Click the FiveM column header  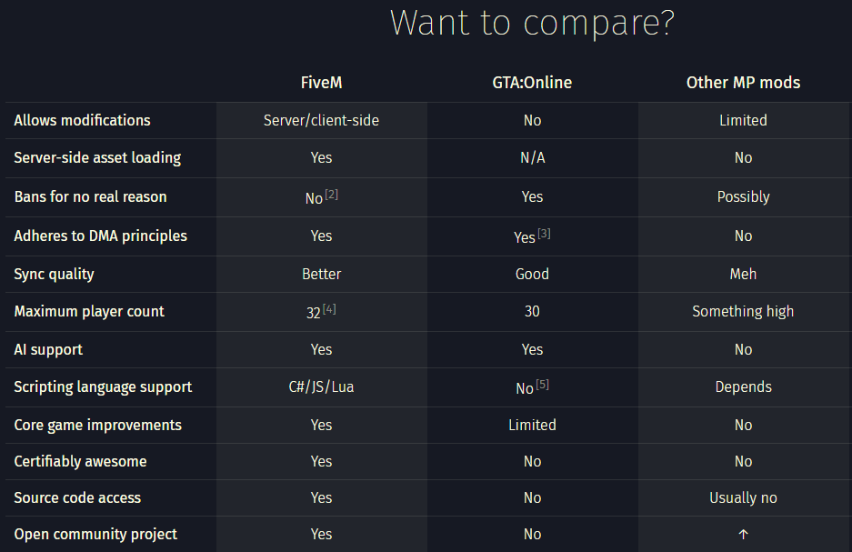[x=321, y=83]
